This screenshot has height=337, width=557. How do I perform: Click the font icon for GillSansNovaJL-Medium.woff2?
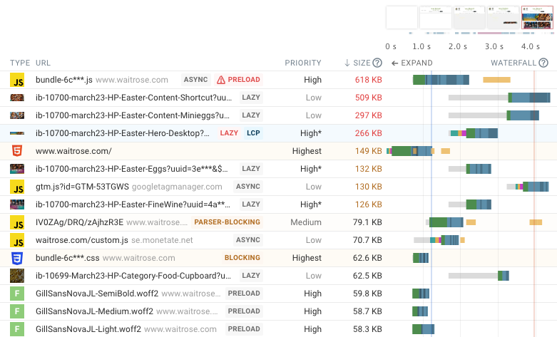point(17,311)
